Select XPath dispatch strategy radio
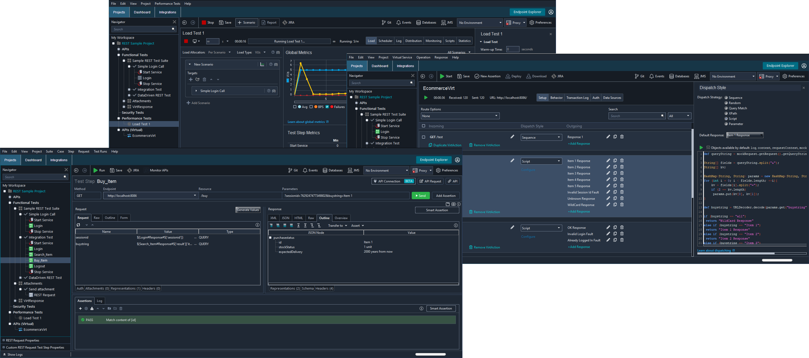 point(726,113)
